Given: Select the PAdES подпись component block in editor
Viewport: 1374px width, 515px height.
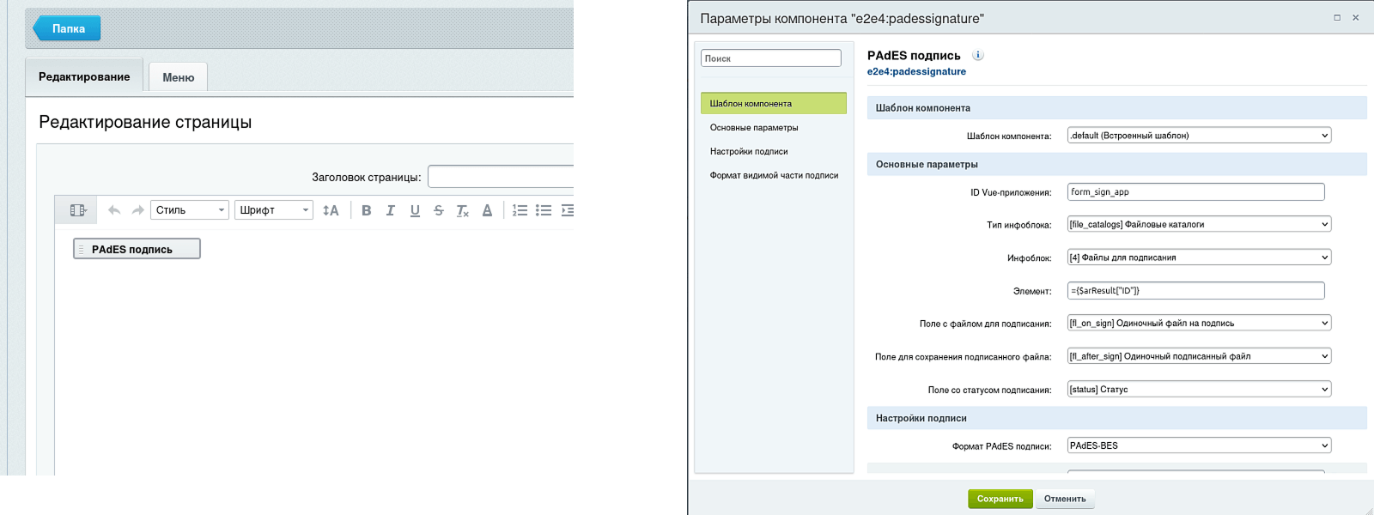Looking at the screenshot, I should point(137,249).
